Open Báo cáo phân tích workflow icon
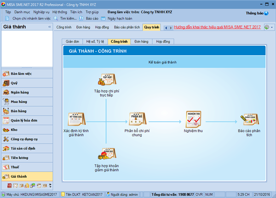 pyautogui.click(x=250, y=119)
